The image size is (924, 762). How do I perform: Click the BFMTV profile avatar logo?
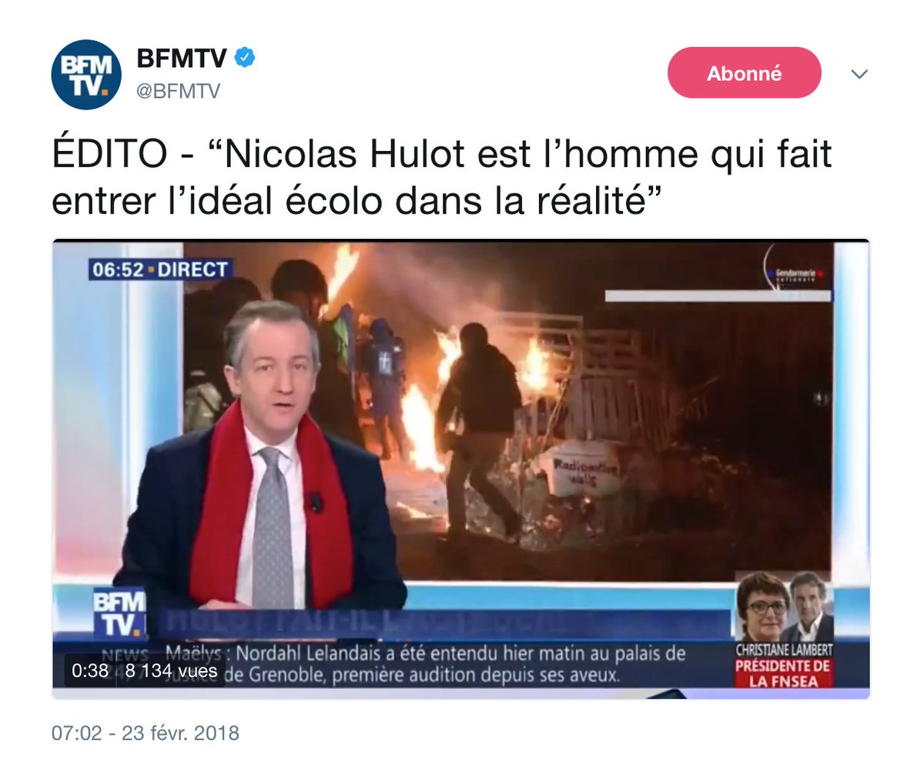pos(86,75)
